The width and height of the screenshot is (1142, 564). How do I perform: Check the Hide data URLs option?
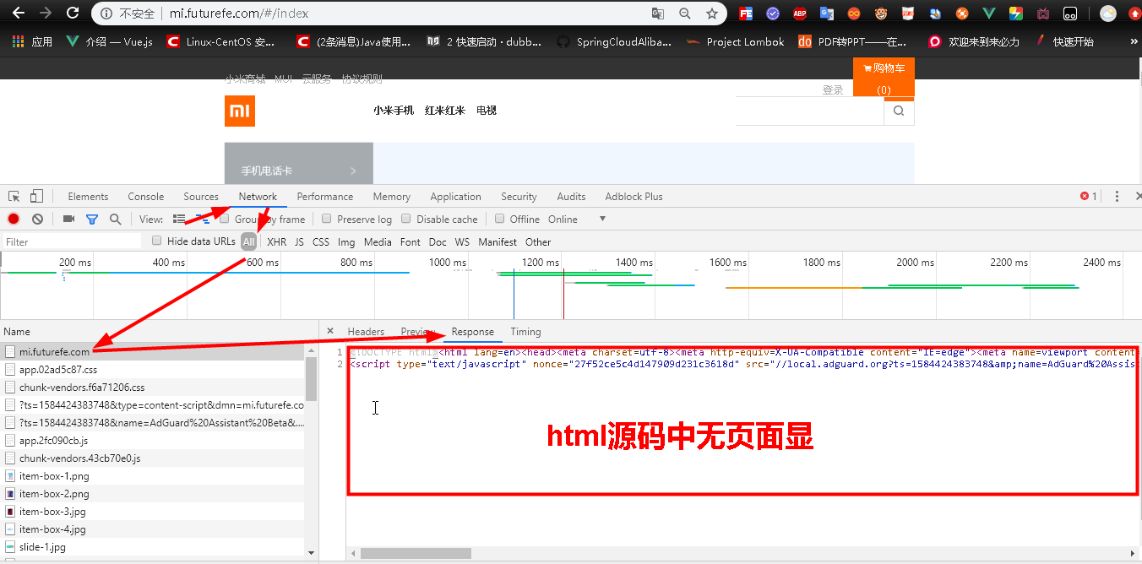[x=156, y=241]
